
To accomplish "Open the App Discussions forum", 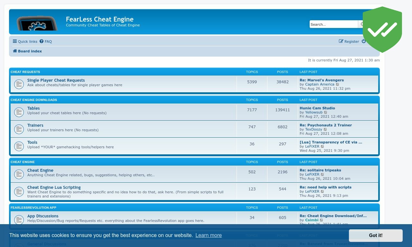I will click(x=43, y=216).
